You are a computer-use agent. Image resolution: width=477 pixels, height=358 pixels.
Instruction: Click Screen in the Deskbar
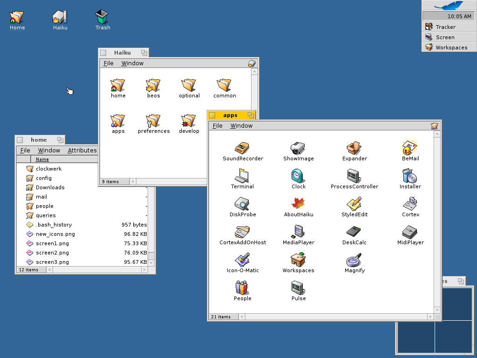(449, 37)
